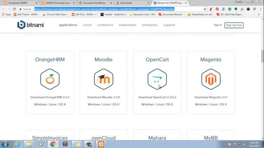264x148 pixels.
Task: Click Download OpenCart 2.3.0.2 text
Action: (157, 97)
